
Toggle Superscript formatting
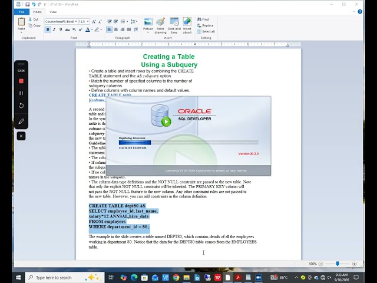click(x=81, y=29)
